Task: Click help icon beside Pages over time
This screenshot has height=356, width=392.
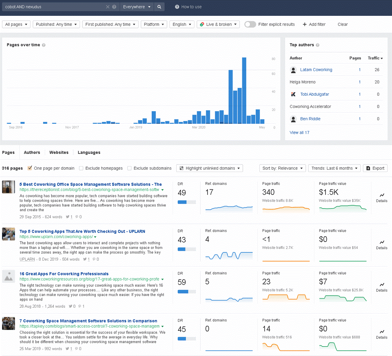Action: tap(44, 45)
